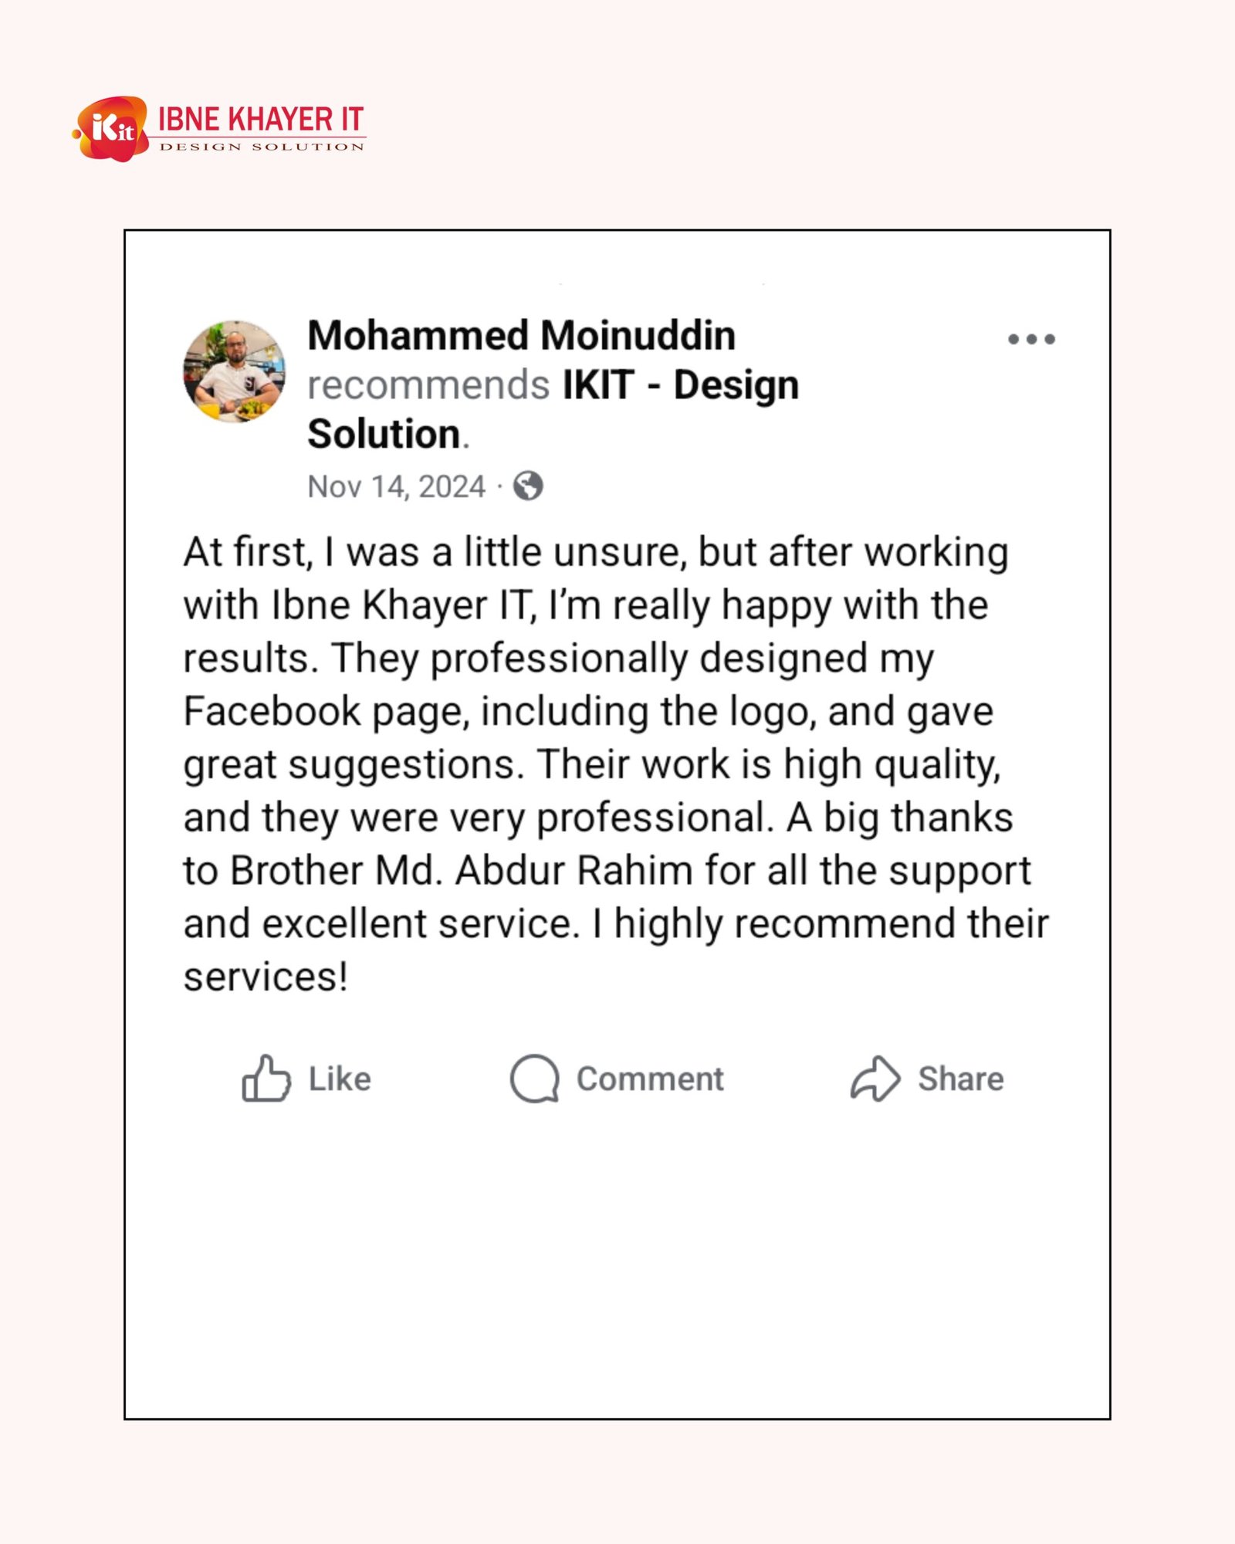
Task: Open the Mohammed Moinuddin profile name link
Action: tap(521, 336)
